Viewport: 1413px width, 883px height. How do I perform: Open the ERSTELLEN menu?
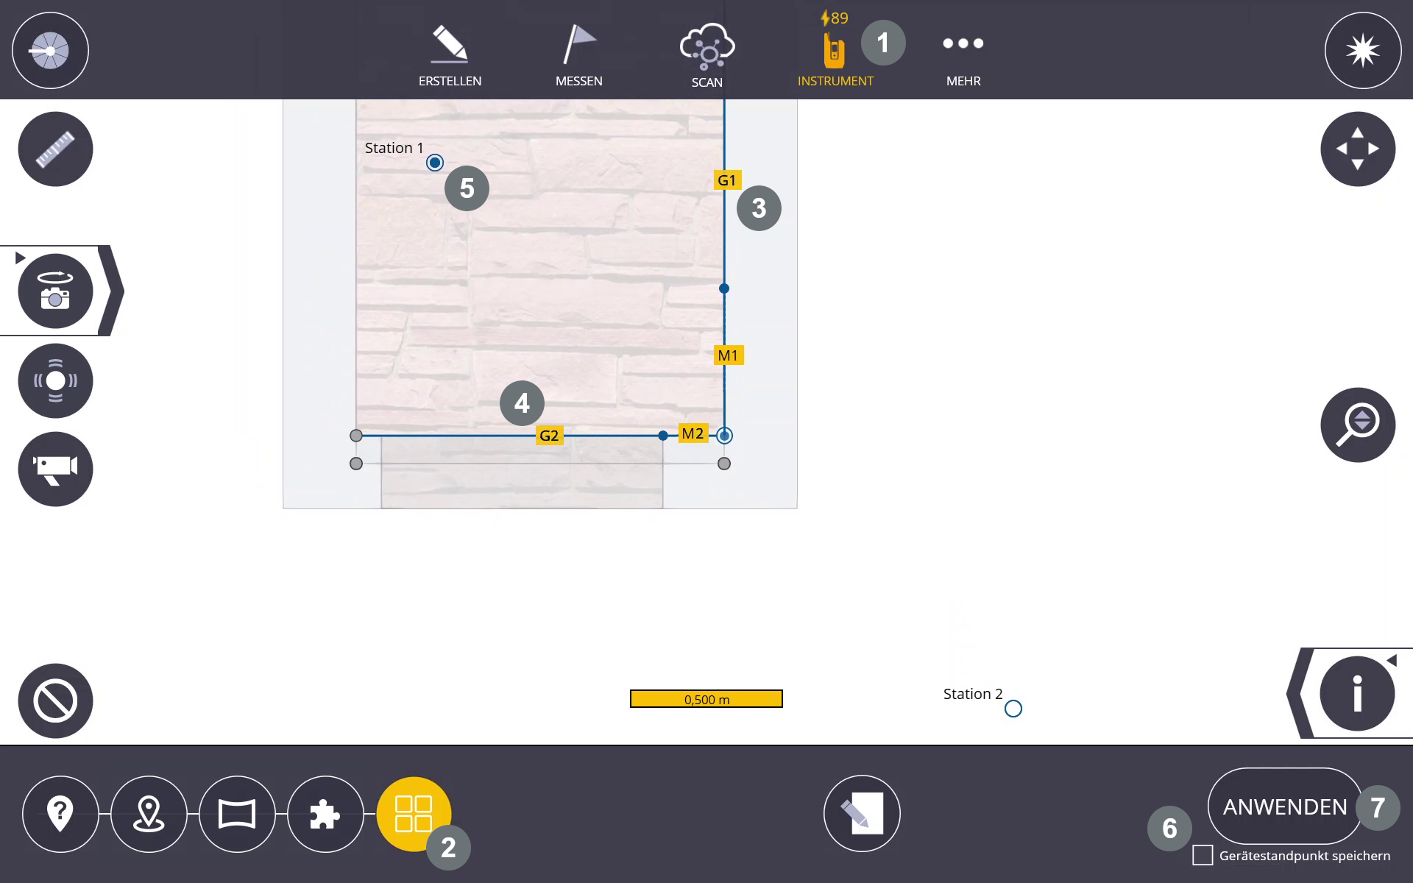click(x=450, y=56)
